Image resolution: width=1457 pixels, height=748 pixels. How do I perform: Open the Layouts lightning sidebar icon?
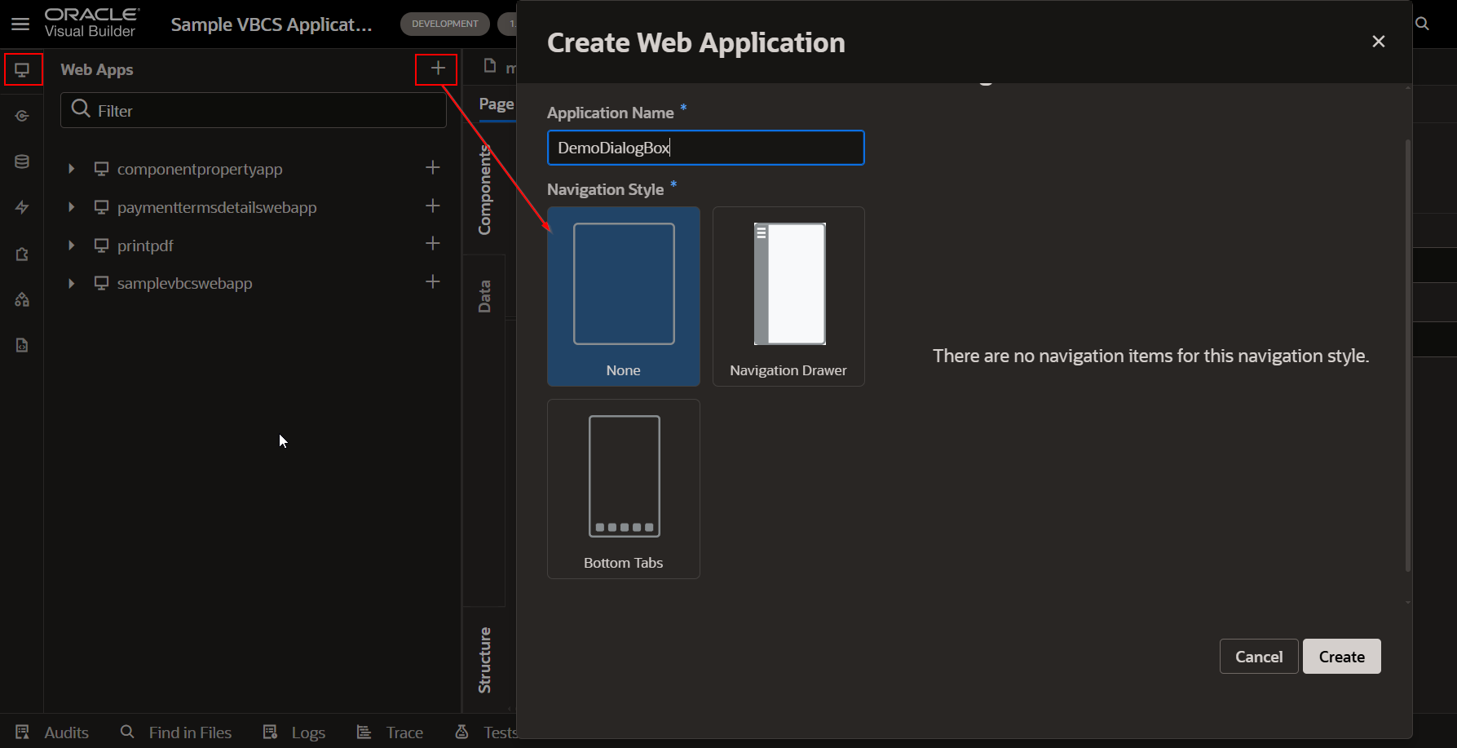pyautogui.click(x=22, y=207)
